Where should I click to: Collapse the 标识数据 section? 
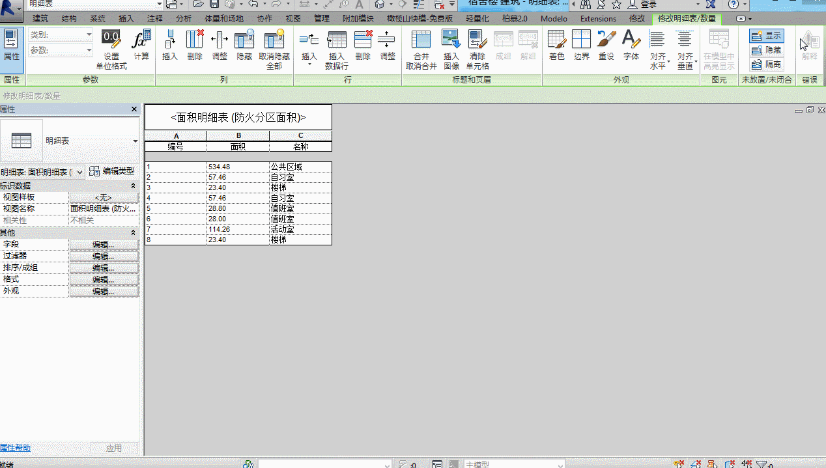(x=134, y=186)
